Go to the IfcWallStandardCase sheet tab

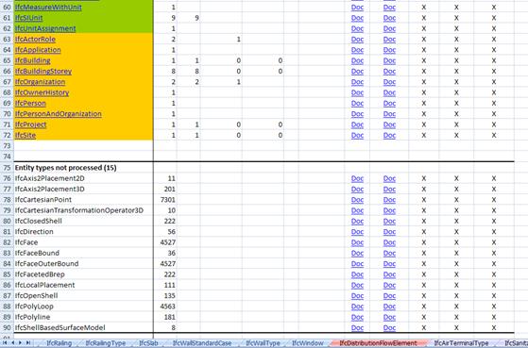tap(202, 343)
